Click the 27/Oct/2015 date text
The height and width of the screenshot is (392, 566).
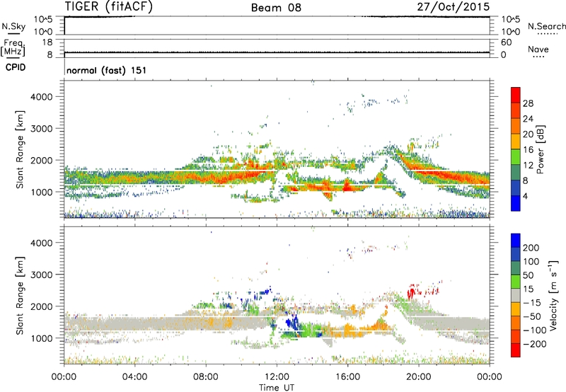click(454, 7)
